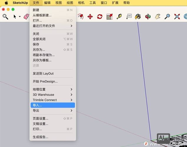Close the 文件 menu in menu bar
187x147 pixels.
36,3
